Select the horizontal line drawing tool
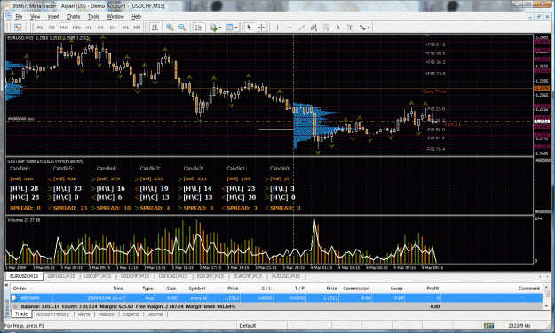This screenshot has width=555, height=333. point(289,28)
